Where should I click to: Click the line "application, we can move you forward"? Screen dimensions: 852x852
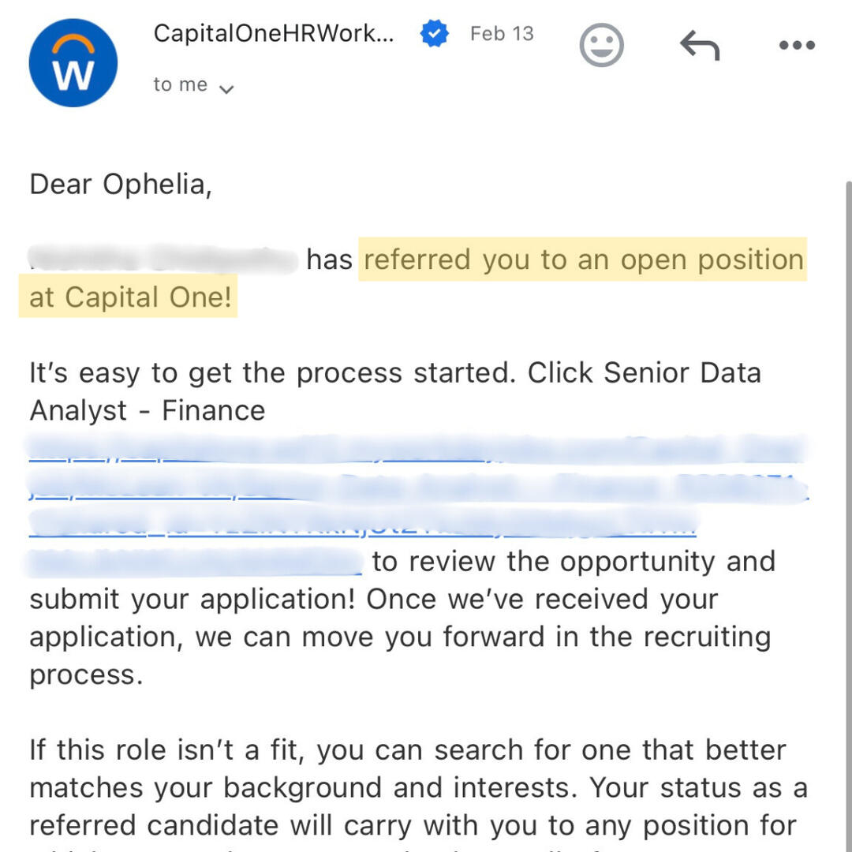[399, 637]
